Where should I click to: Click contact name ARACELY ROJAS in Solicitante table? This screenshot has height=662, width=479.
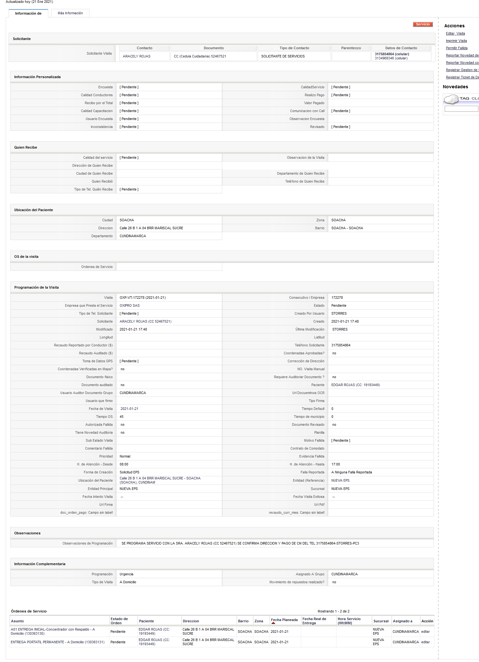pos(136,56)
